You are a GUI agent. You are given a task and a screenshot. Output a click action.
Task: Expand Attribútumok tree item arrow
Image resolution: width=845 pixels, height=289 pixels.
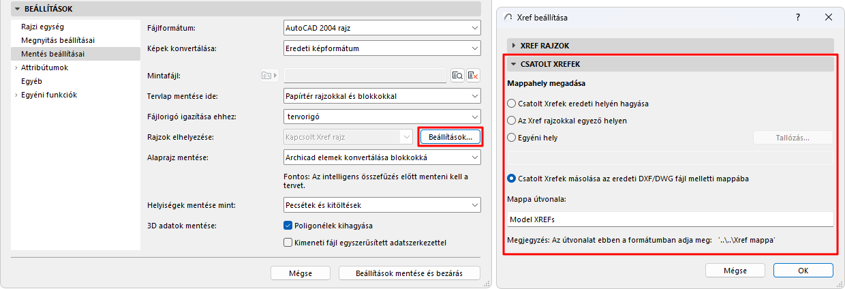point(15,68)
